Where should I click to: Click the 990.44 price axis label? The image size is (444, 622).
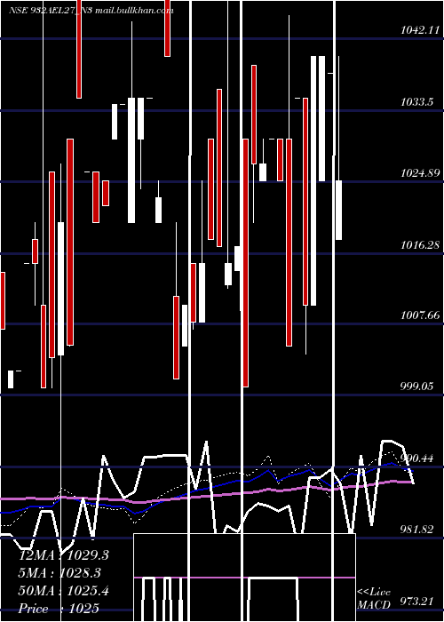tap(418, 459)
